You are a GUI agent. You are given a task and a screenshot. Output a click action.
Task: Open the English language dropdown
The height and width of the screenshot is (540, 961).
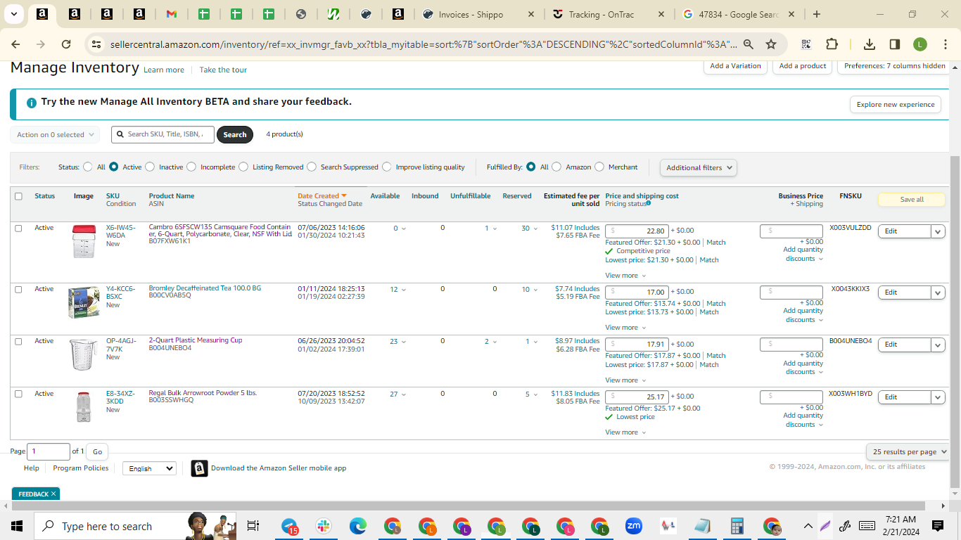149,468
